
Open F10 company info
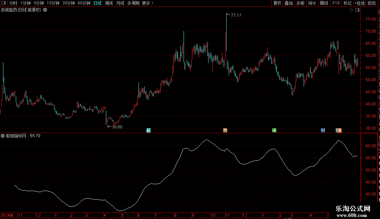(x=336, y=3)
